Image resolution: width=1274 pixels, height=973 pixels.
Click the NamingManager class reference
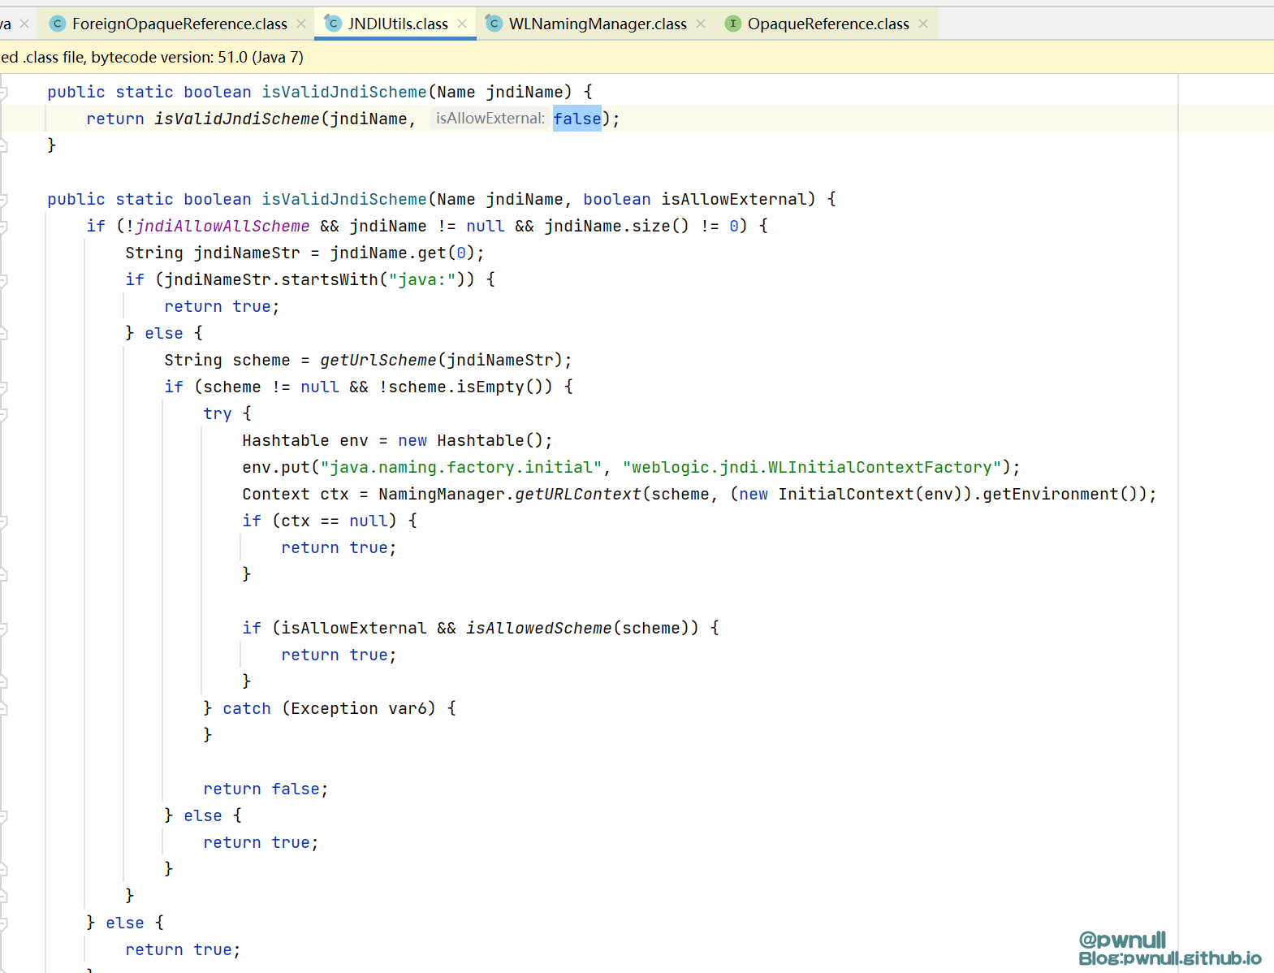click(x=442, y=494)
